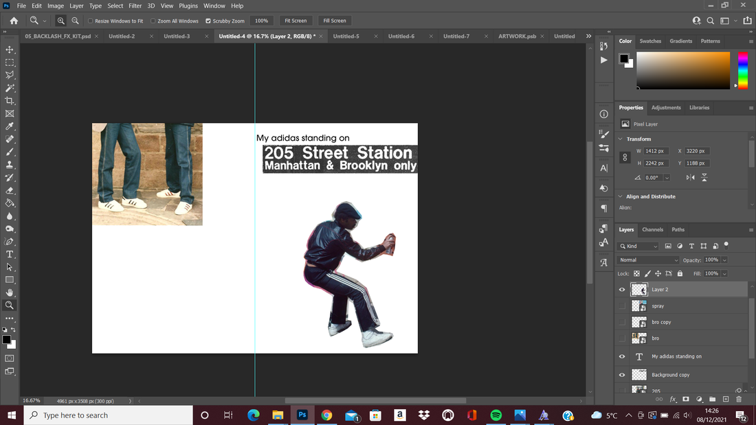Click the foreground color swatch in toolbar

pos(6,340)
